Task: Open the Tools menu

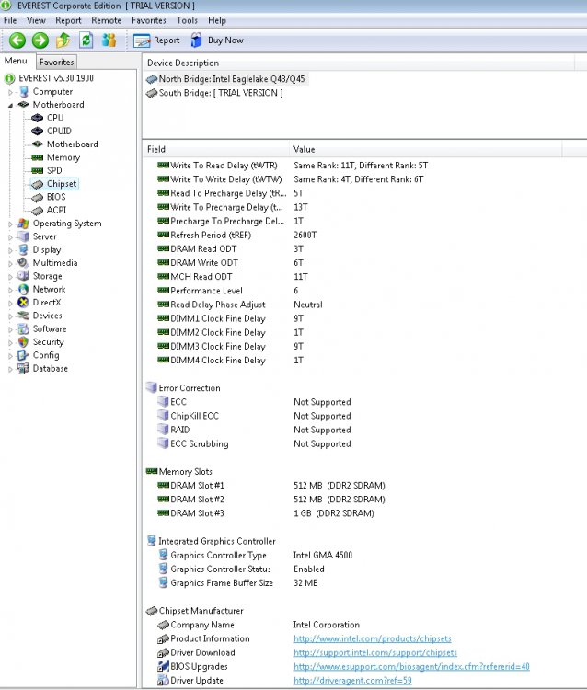Action: pos(187,20)
